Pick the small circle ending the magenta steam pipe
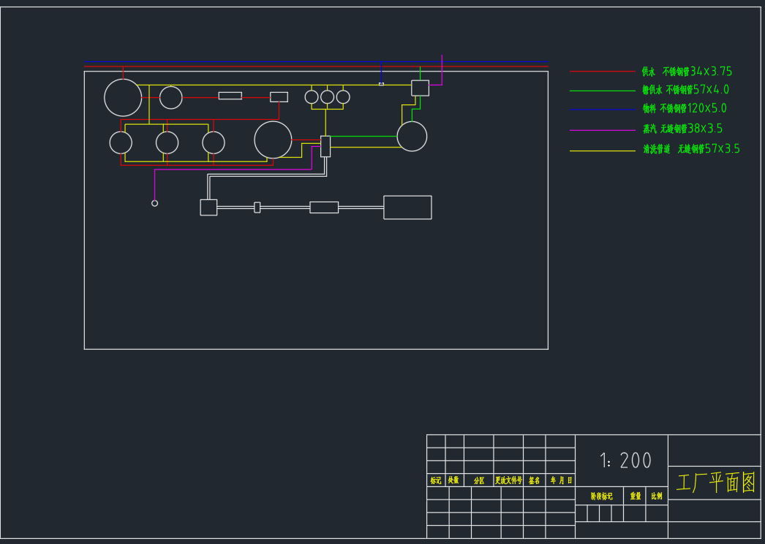Image resolution: width=765 pixels, height=544 pixels. coord(154,203)
